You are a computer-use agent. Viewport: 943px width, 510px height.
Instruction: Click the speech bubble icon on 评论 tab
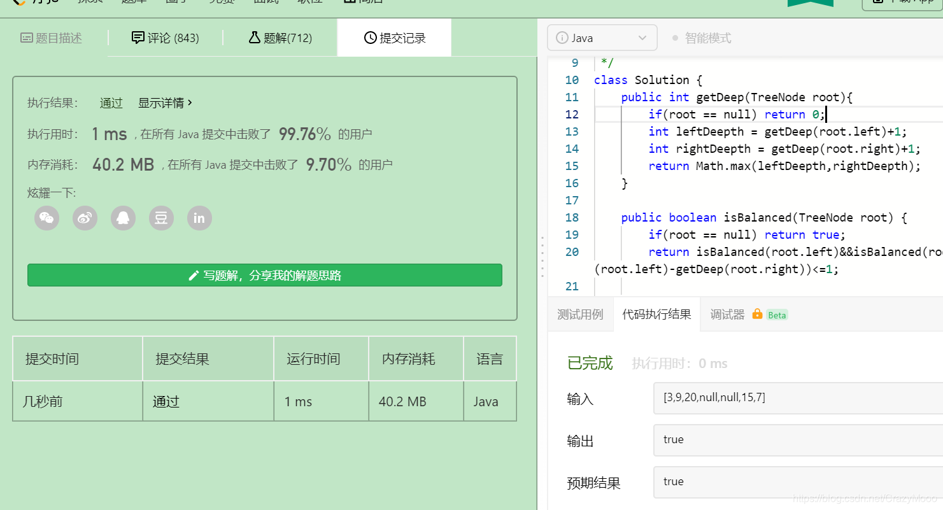(x=138, y=37)
